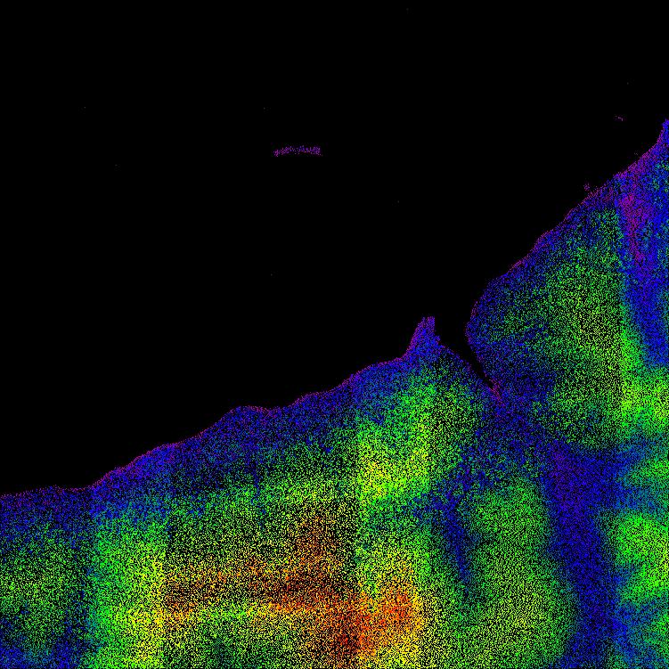Pick the uppermost tip of the point cloud
Viewport: 669px width, 669px height.
[x=665, y=125]
